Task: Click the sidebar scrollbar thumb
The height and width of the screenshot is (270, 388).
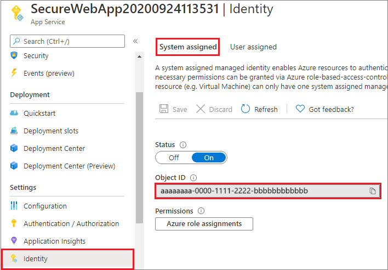Action: point(140,157)
